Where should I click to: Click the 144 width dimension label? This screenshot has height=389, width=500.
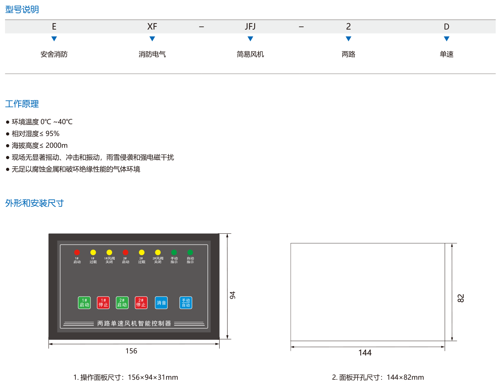[x=365, y=353]
